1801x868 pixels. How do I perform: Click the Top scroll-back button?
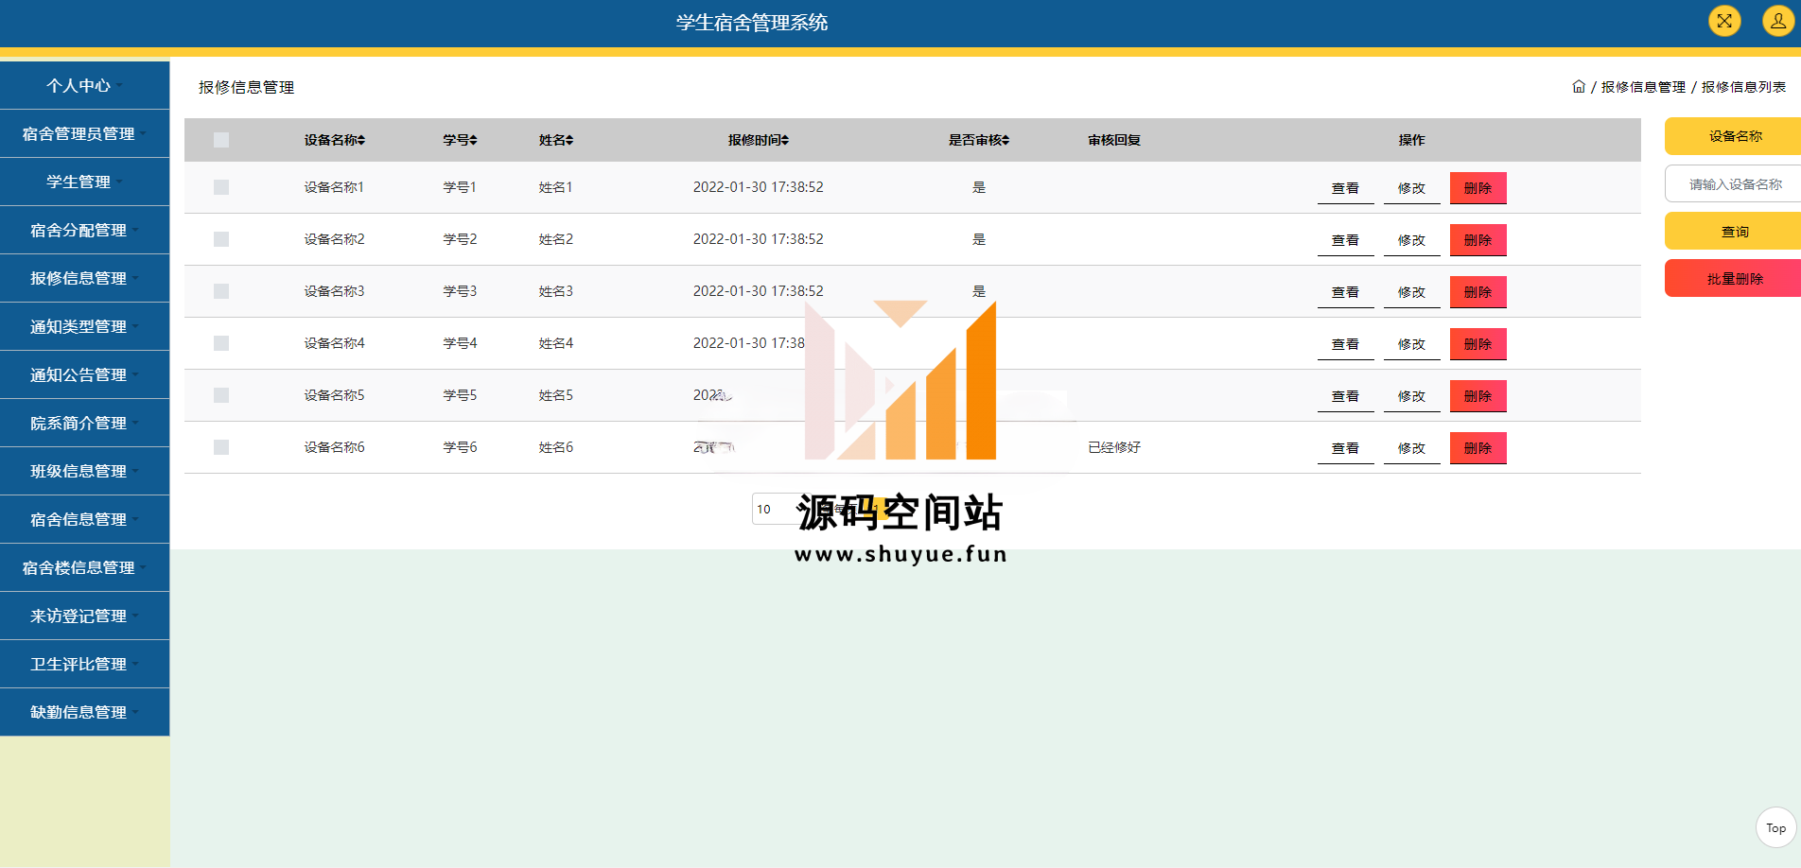1775,828
